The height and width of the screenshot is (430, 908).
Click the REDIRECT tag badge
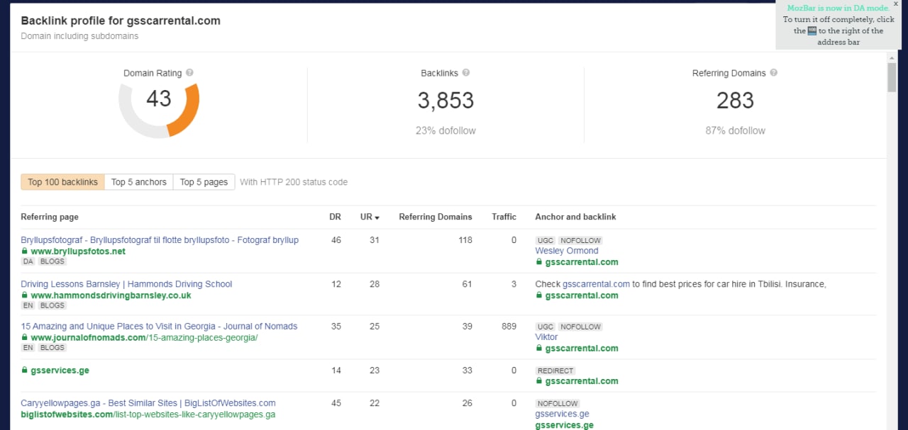click(x=555, y=370)
